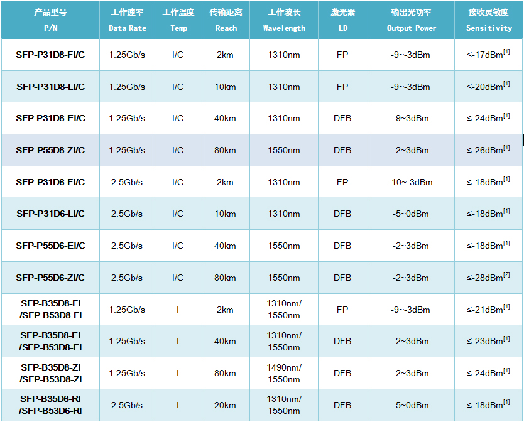Image resolution: width=524 pixels, height=422 pixels.
Task: Select product SFP-P55D8-ZI/C
Action: click(x=50, y=150)
